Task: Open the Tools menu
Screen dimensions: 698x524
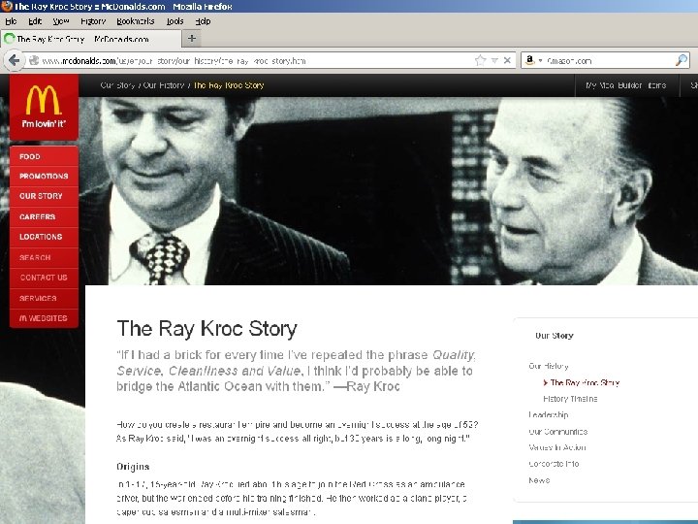Action: click(x=174, y=21)
